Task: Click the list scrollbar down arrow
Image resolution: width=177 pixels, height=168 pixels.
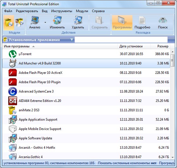Action: (x=173, y=157)
